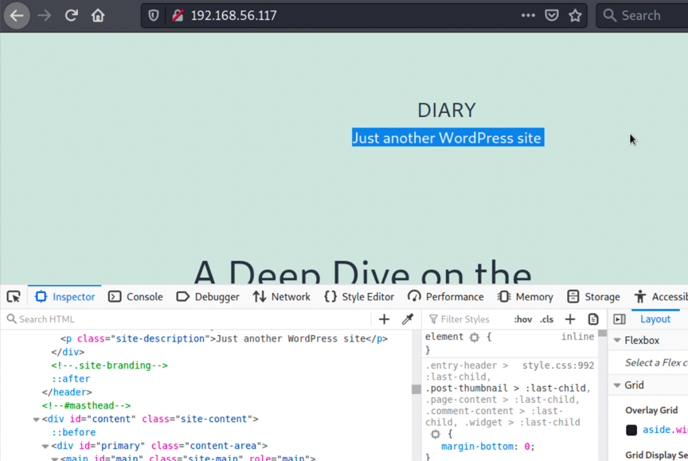The image size is (688, 461).
Task: Edit the margin-bottom value 0
Action: [x=527, y=447]
